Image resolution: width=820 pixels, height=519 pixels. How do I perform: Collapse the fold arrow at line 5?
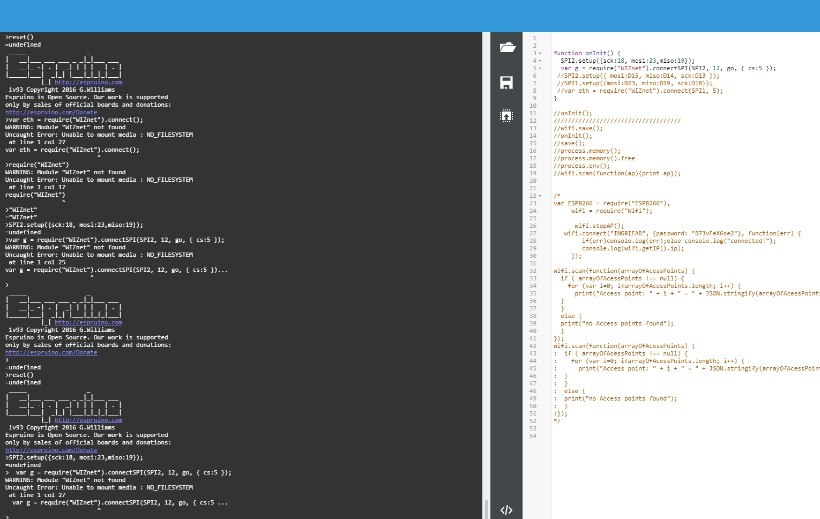click(540, 69)
